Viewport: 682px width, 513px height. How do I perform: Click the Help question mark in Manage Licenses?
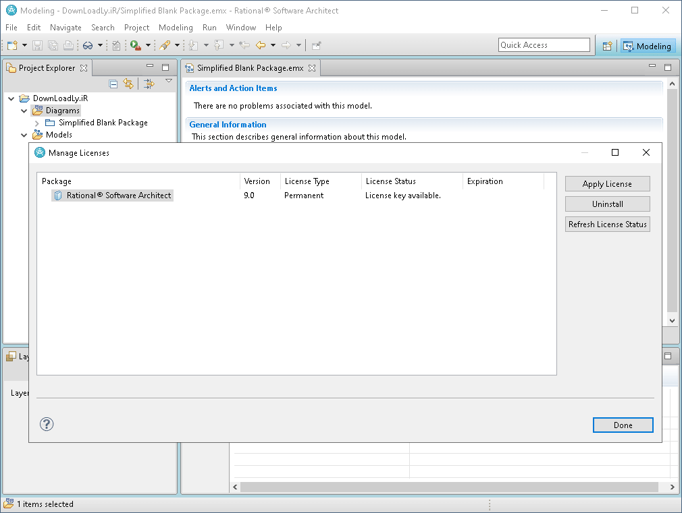(46, 424)
